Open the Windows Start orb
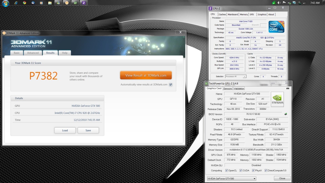Screen dimensions: 325x183 (x=5, y=3)
